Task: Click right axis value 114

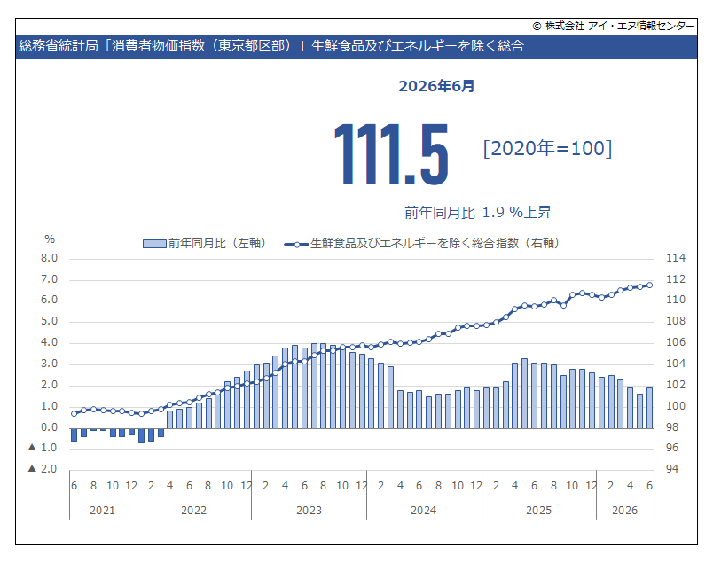Action: tap(676, 258)
